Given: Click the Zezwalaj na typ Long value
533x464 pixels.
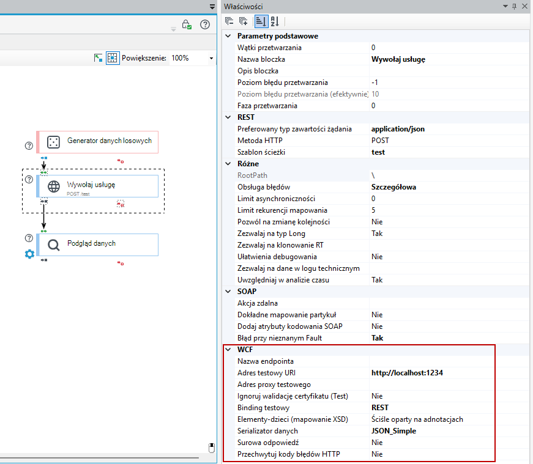Looking at the screenshot, I should coord(377,234).
